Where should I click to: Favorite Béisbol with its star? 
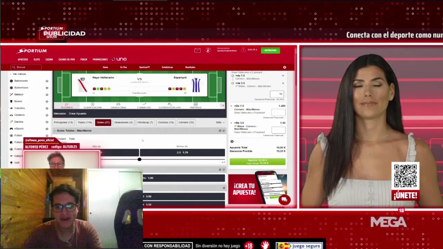point(47,94)
